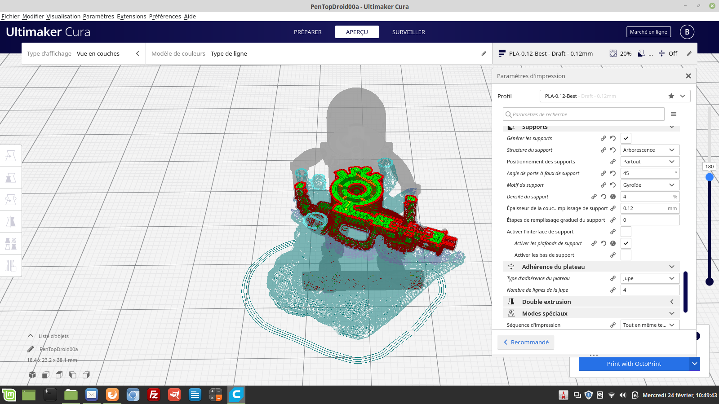This screenshot has width=719, height=404.
Task: Enable 'Activer l'interface de support' checkbox
Action: tap(626, 232)
